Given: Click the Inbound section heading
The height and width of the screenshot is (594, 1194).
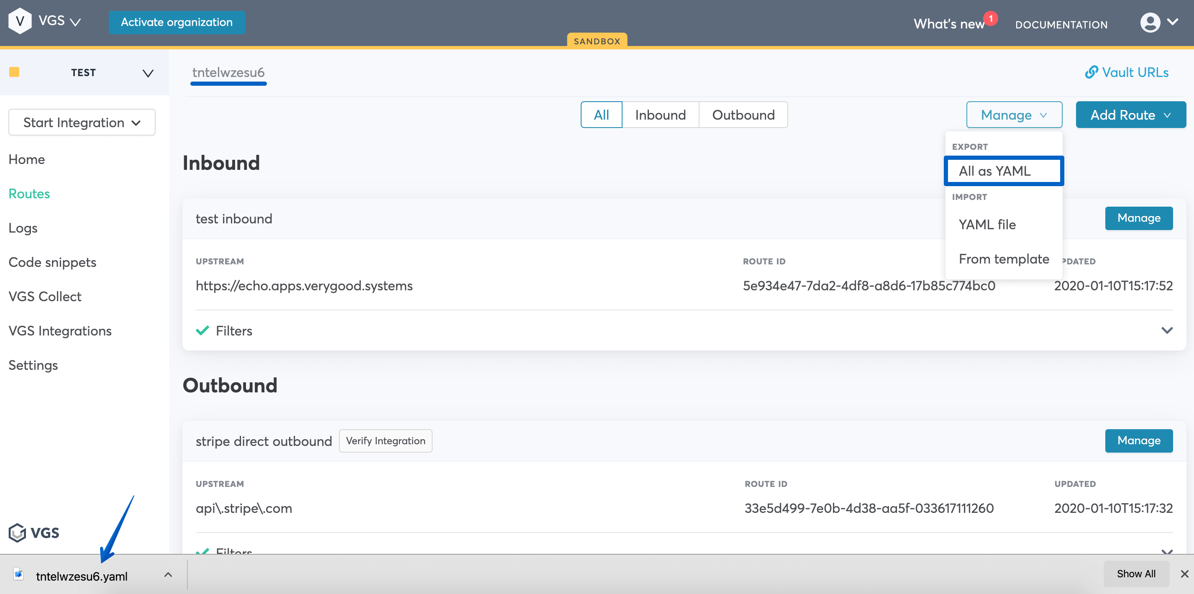Looking at the screenshot, I should 221,163.
